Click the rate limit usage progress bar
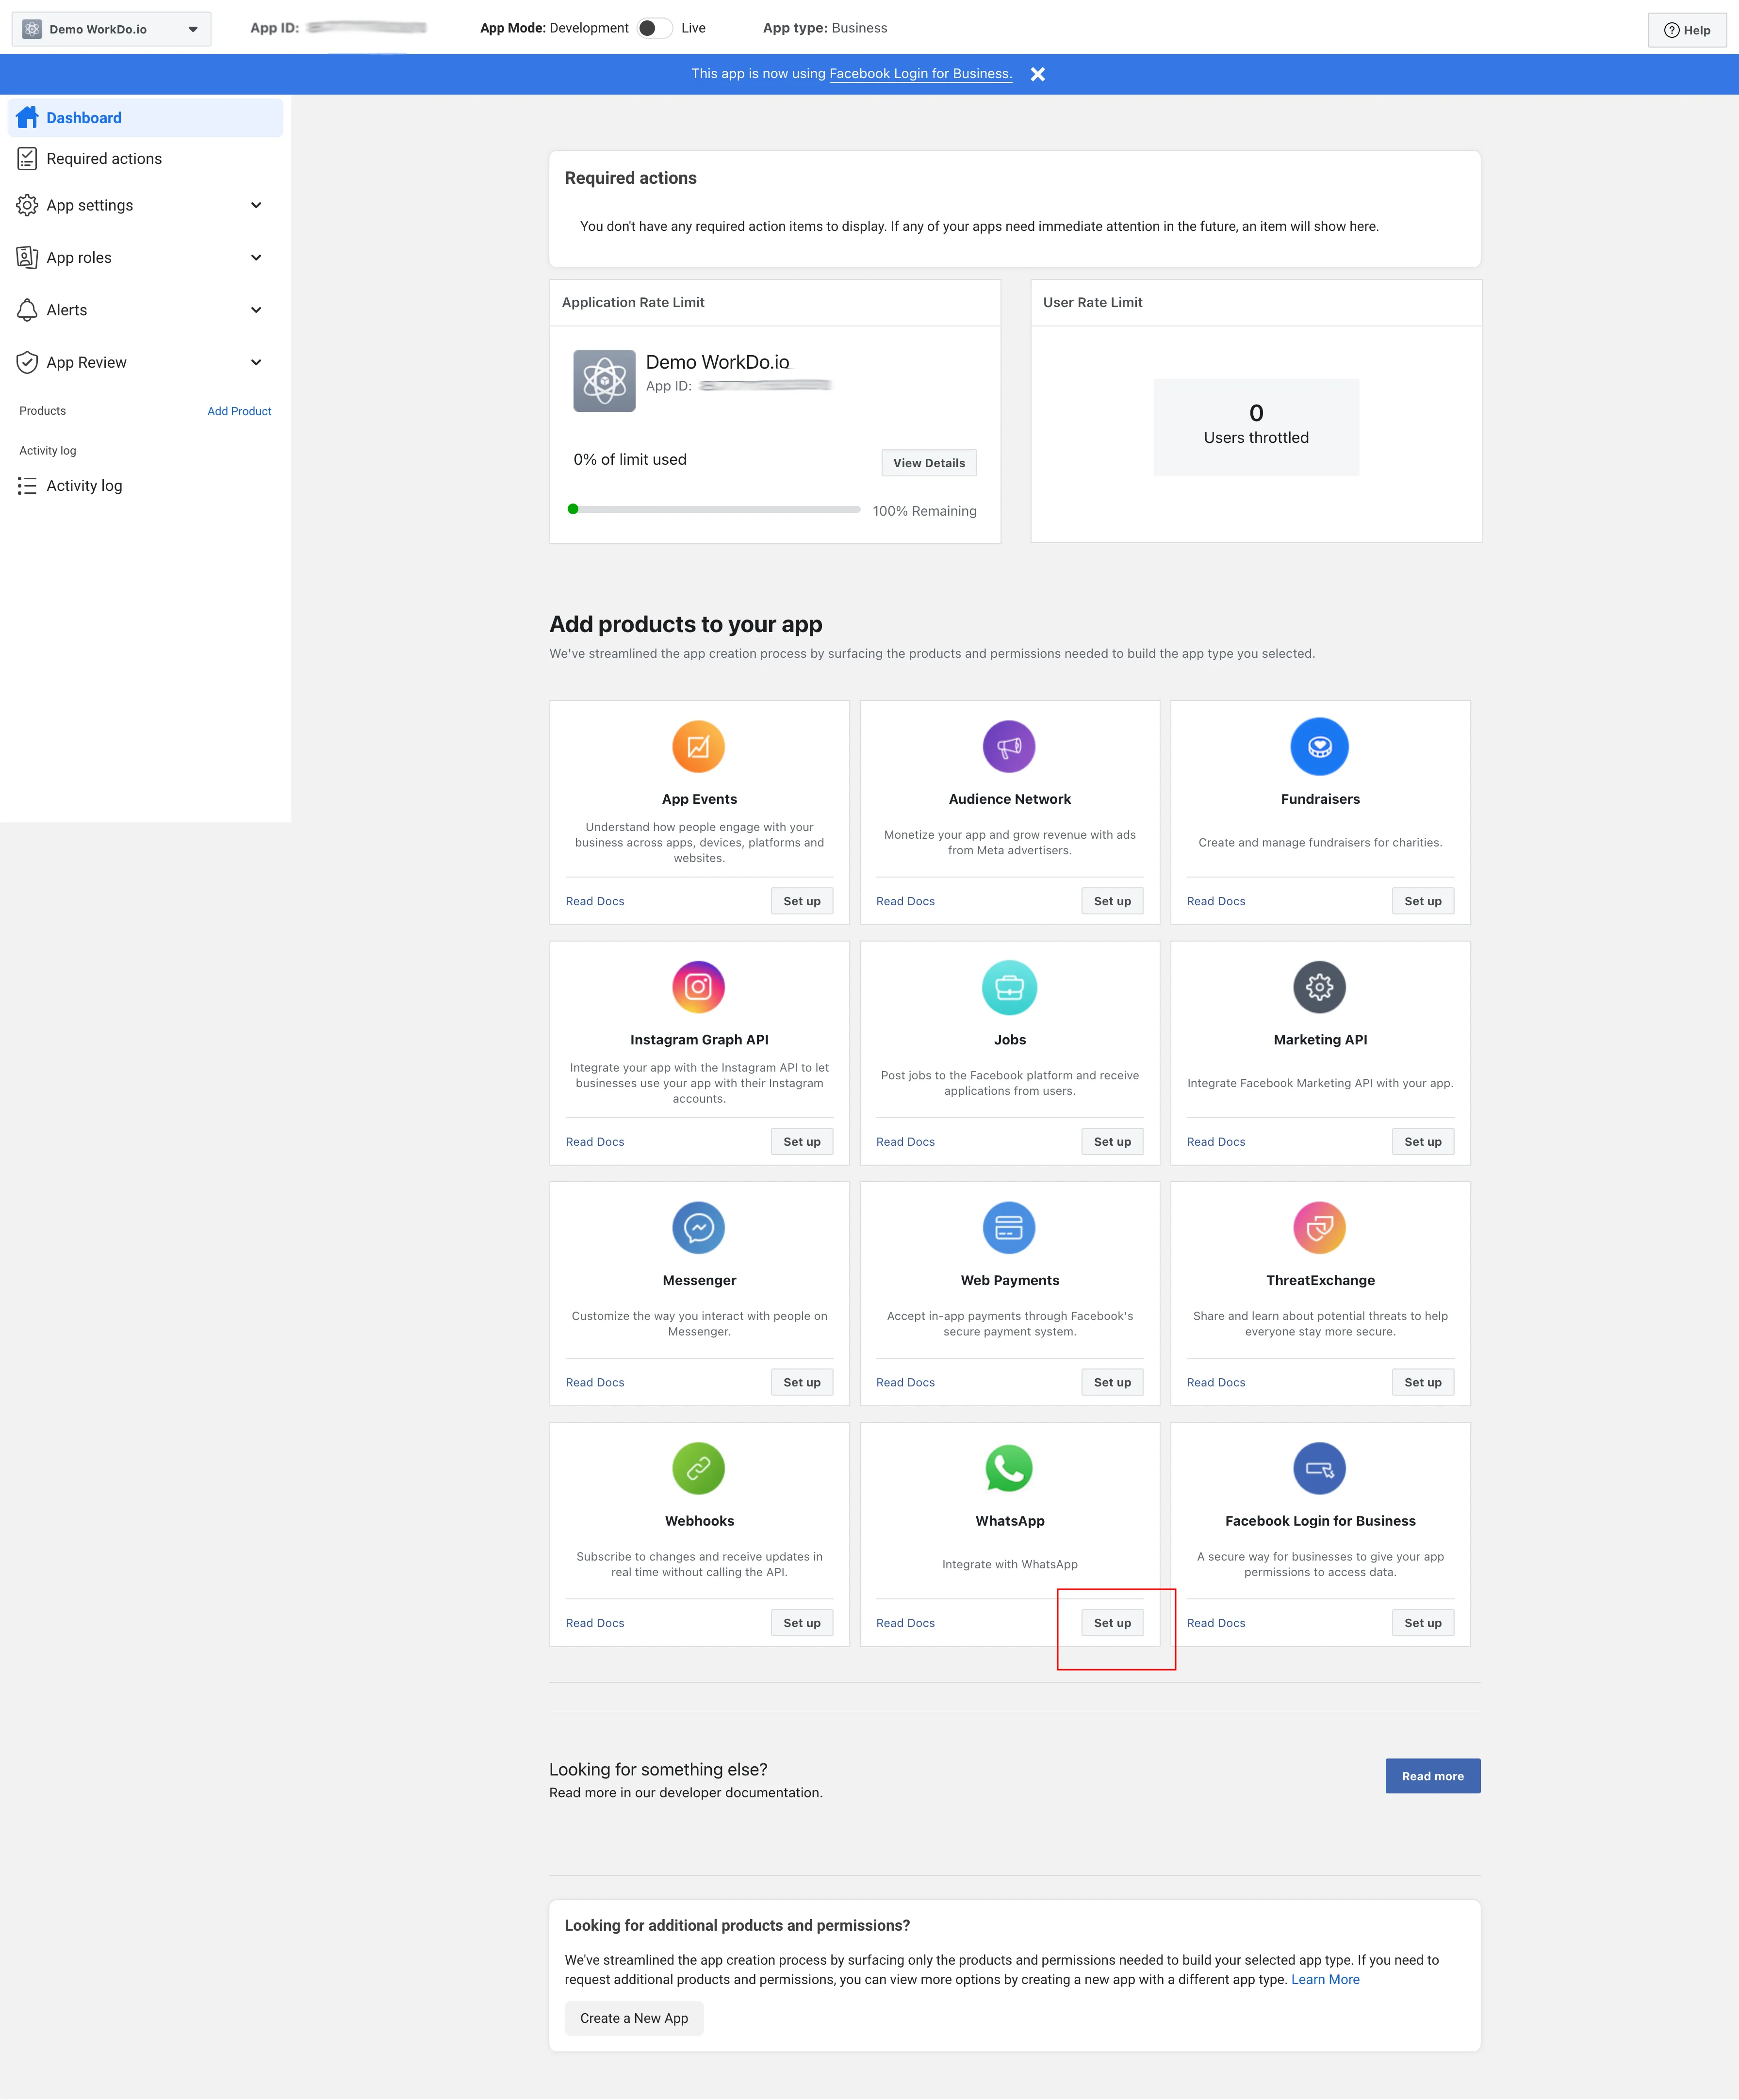1739x2100 pixels. pos(714,509)
